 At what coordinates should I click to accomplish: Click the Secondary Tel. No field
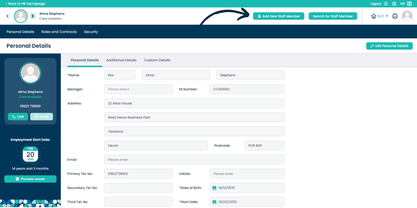click(x=138, y=188)
